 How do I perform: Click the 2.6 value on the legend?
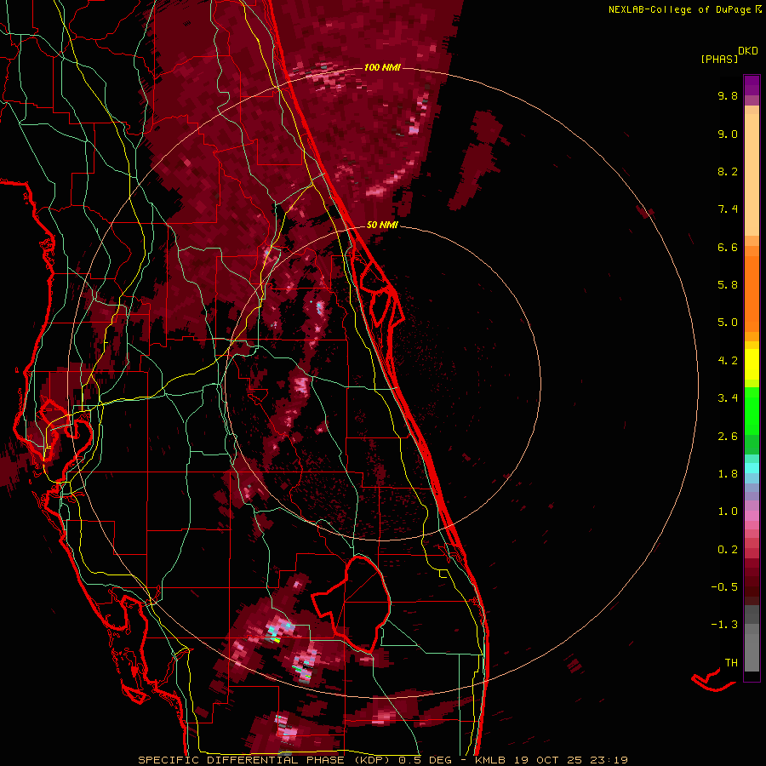tap(728, 437)
